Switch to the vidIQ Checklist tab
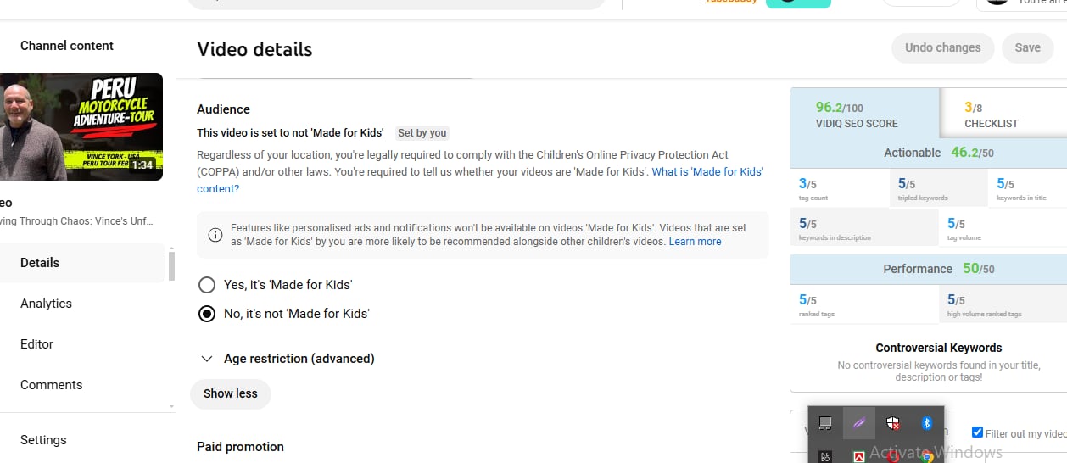 [x=991, y=114]
